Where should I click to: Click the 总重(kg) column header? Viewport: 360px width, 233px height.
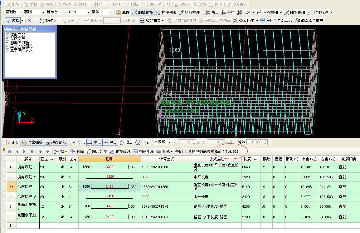tap(328, 159)
